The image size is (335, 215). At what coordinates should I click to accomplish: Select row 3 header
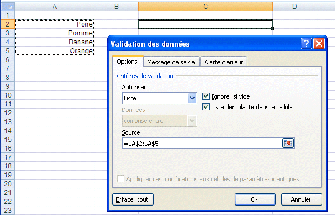click(7, 33)
